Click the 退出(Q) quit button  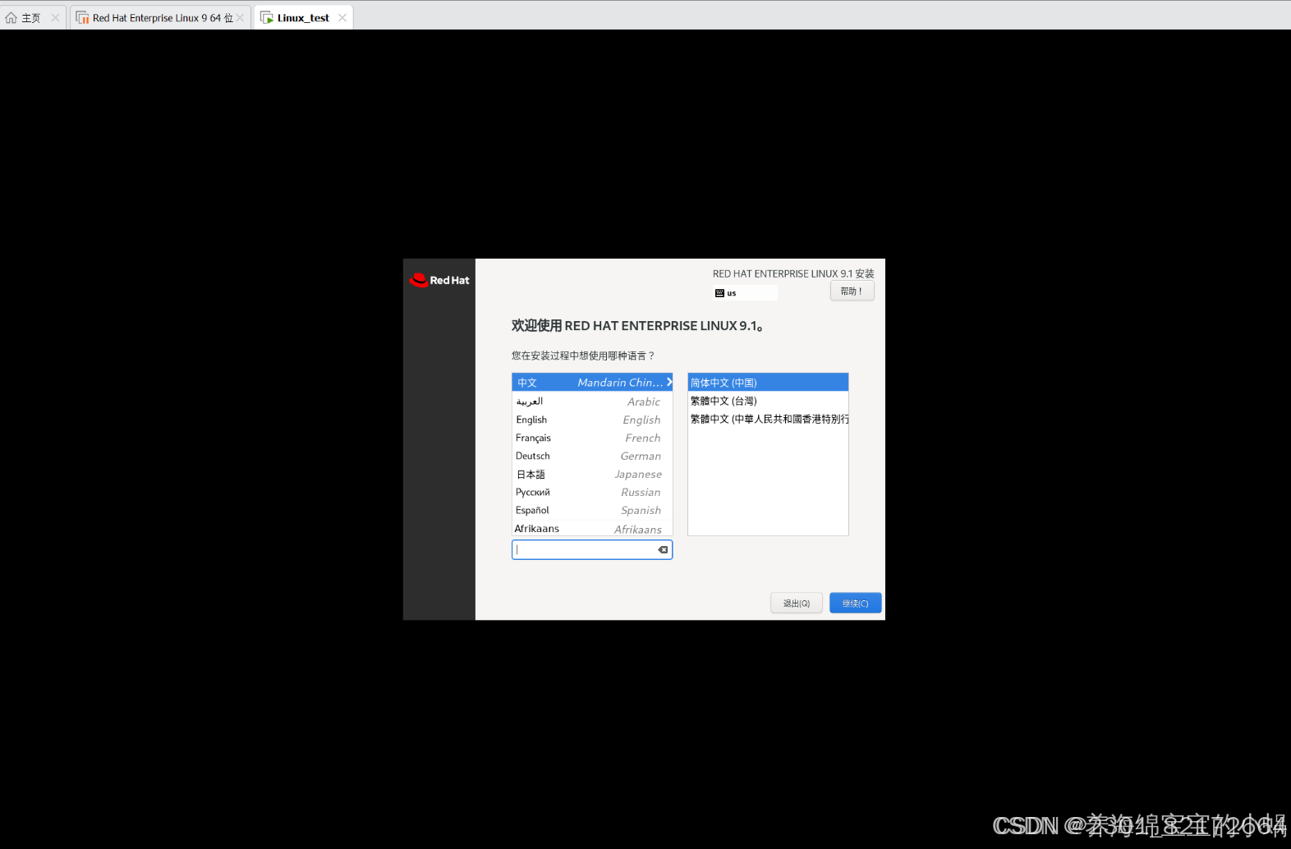(x=797, y=603)
